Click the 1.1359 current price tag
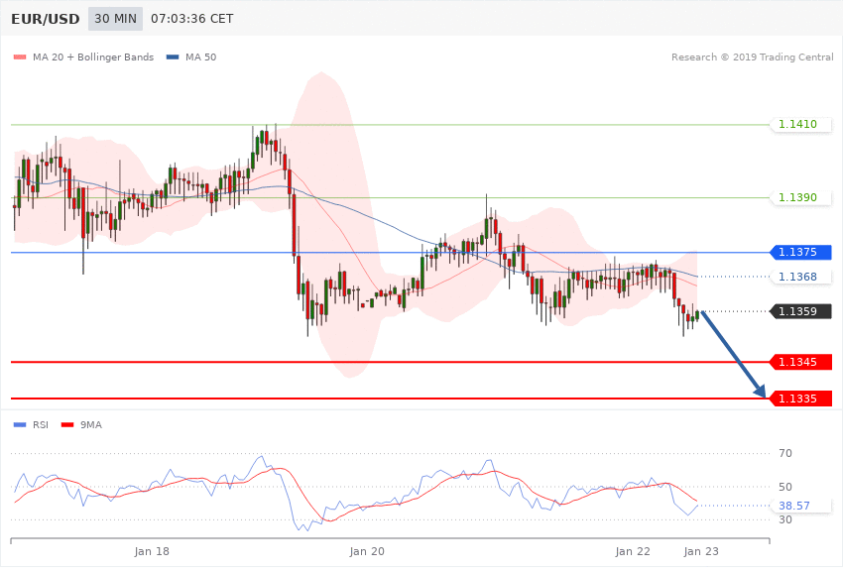This screenshot has width=843, height=571. 801,311
